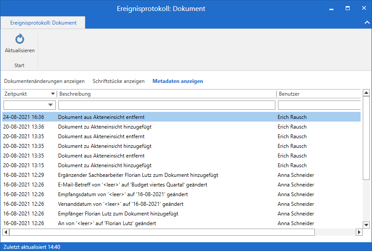This screenshot has width=372, height=251.
Task: Toggle Schriftstücke anzeigen filter
Action: click(119, 81)
